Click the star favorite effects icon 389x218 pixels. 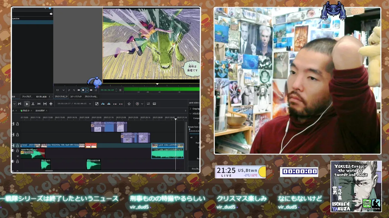click(x=129, y=104)
